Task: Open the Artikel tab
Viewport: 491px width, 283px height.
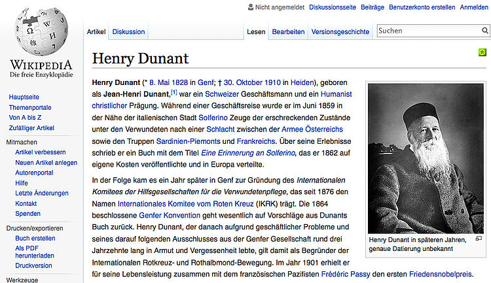Action: [96, 31]
